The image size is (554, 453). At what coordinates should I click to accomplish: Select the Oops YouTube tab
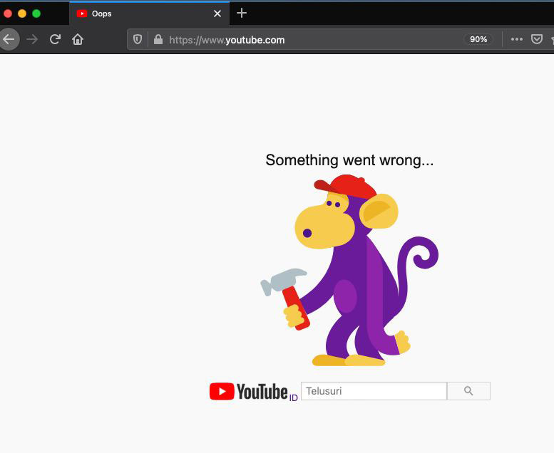(150, 14)
